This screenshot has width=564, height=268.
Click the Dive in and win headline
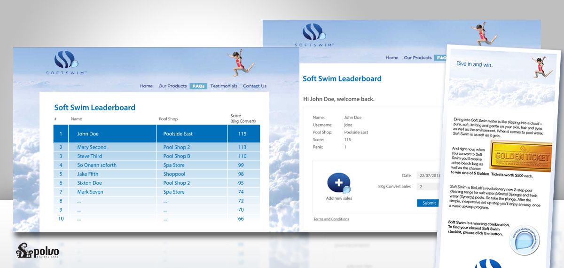coord(475,64)
